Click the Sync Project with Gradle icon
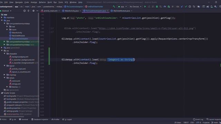The image size is (221, 124). pyautogui.click(x=208, y=7)
